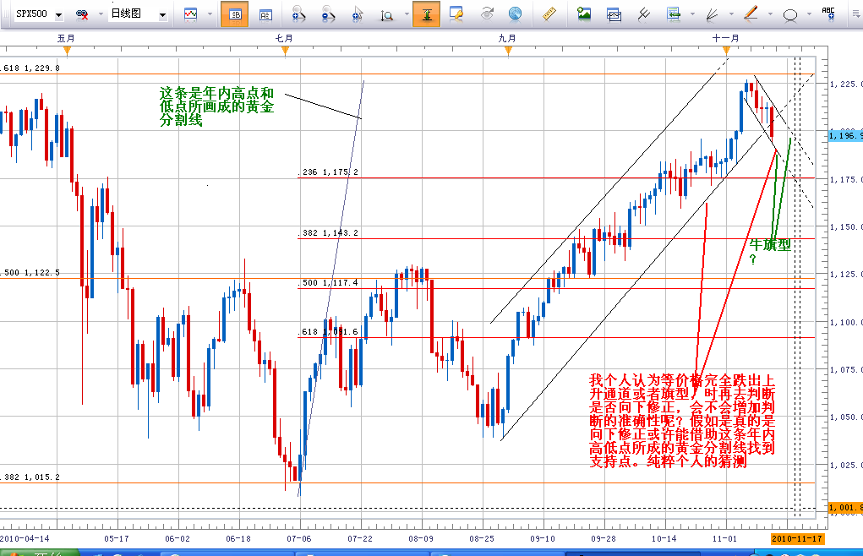Viewport: 863px width, 556px height.
Task: Click the window with key icon
Action: click(456, 14)
